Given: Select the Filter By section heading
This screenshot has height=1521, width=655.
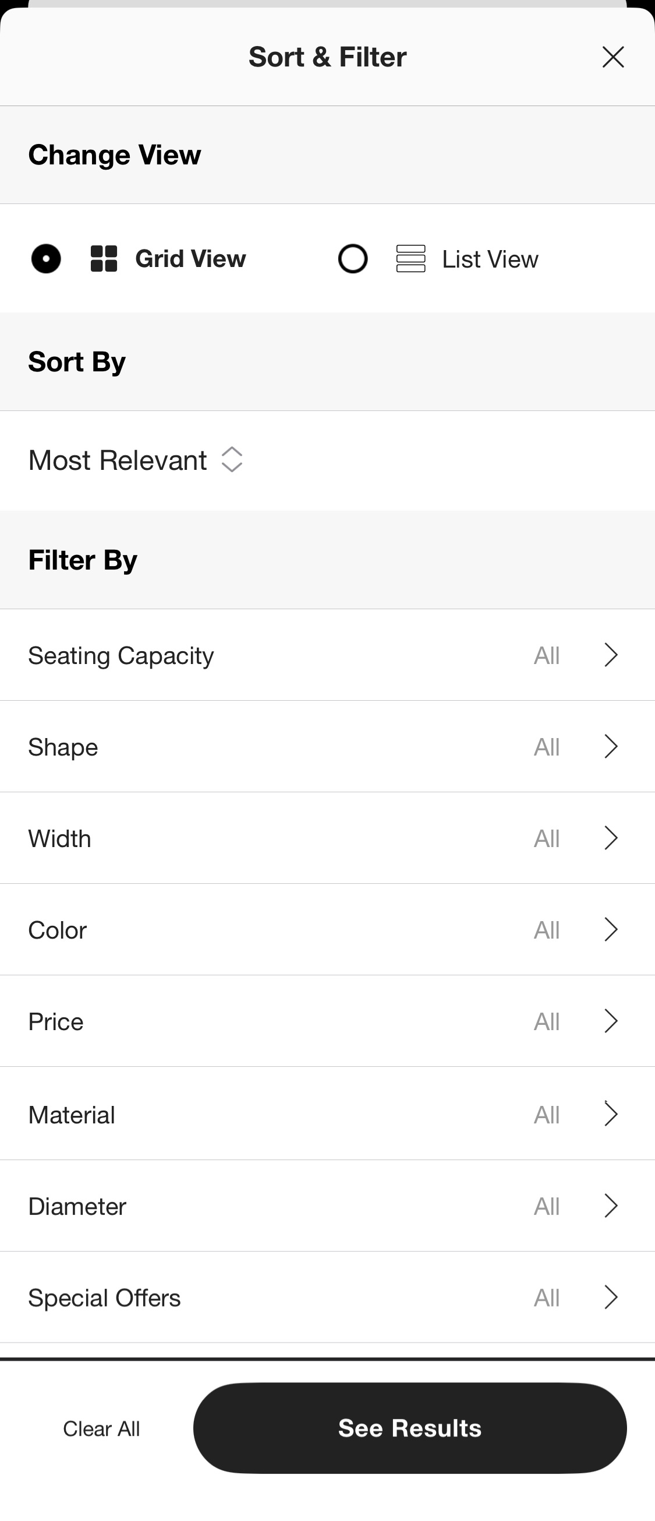Looking at the screenshot, I should click(83, 559).
